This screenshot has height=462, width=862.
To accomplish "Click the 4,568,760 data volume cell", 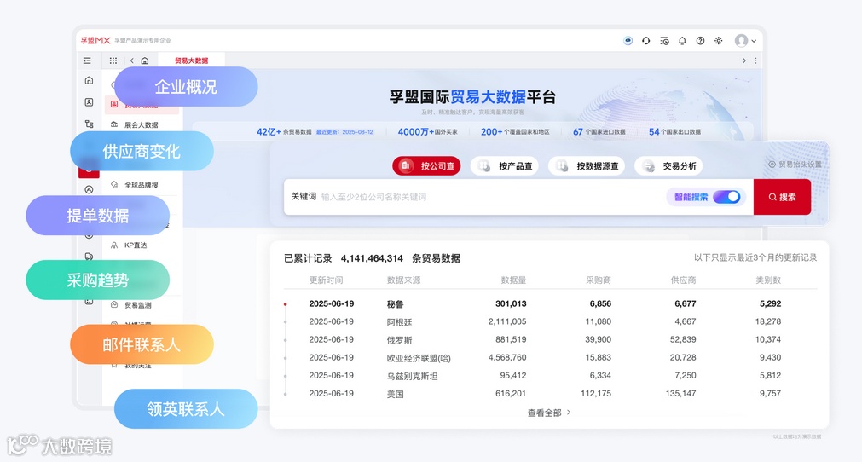I will pyautogui.click(x=506, y=358).
